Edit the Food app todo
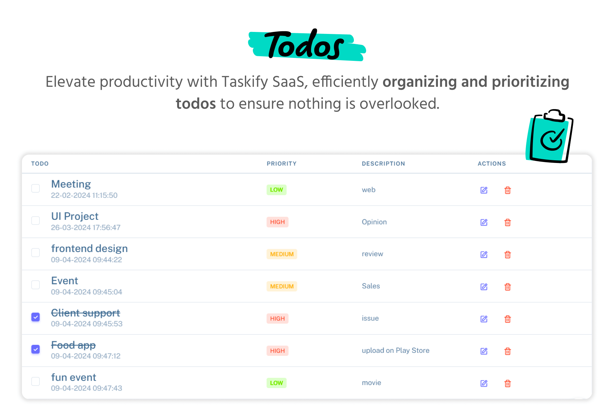 484,351
